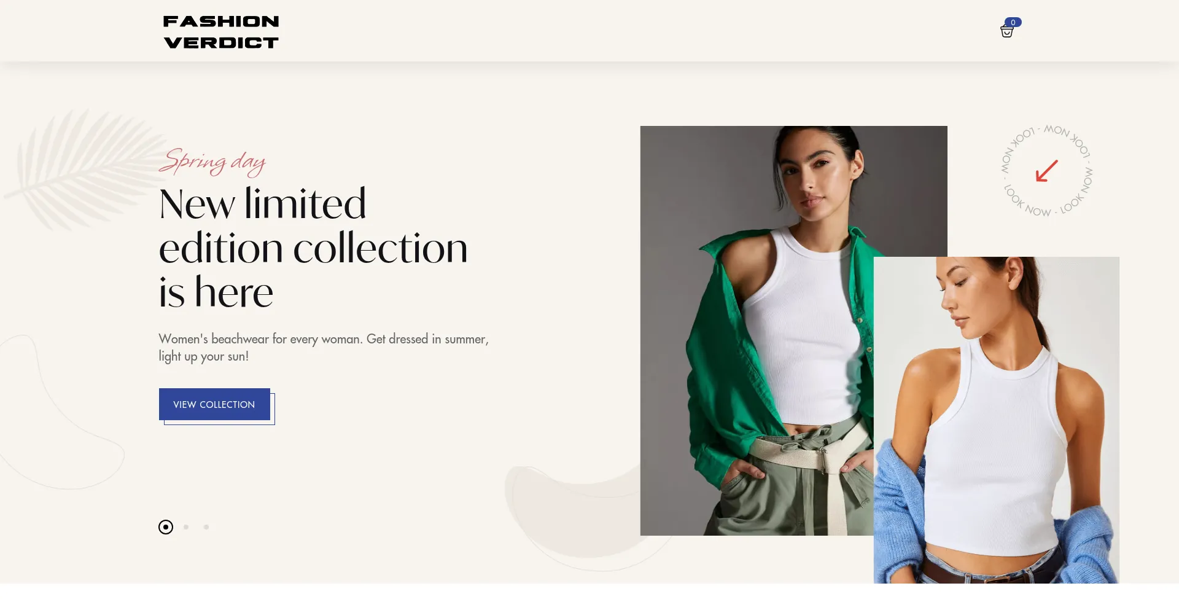This screenshot has width=1179, height=610.
Task: Click the beige filled blob shape
Action: (571, 510)
